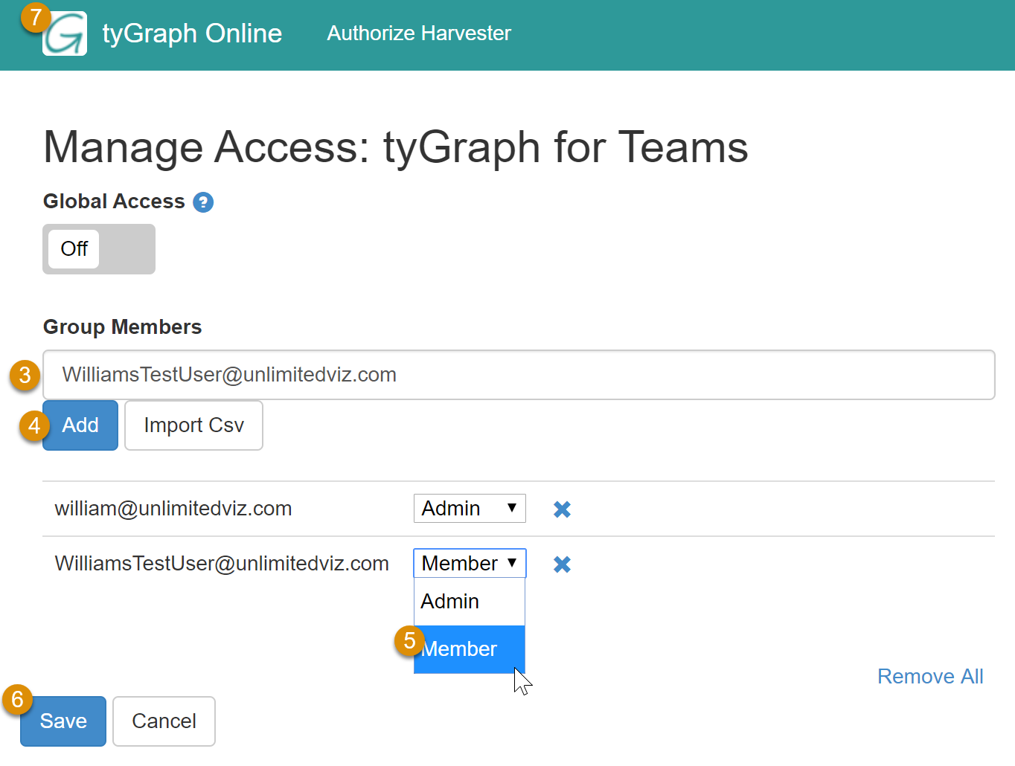Go to tyGraph Online home title
This screenshot has width=1015, height=766.
click(192, 33)
